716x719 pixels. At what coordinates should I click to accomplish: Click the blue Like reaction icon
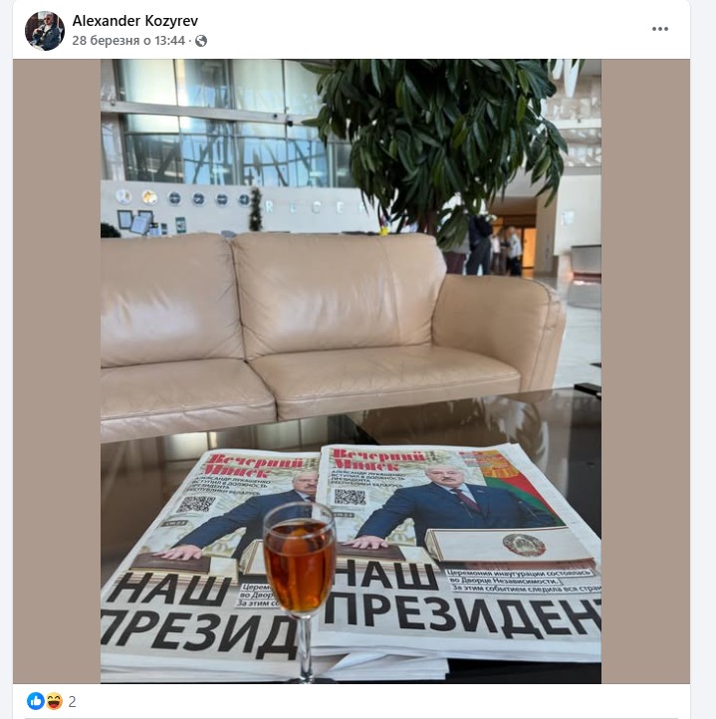coord(36,701)
